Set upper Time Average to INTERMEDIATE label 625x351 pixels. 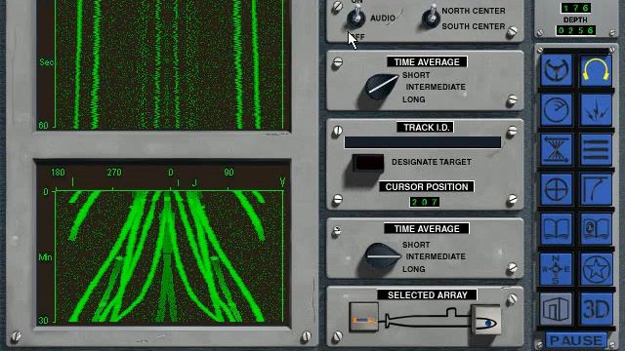click(436, 87)
